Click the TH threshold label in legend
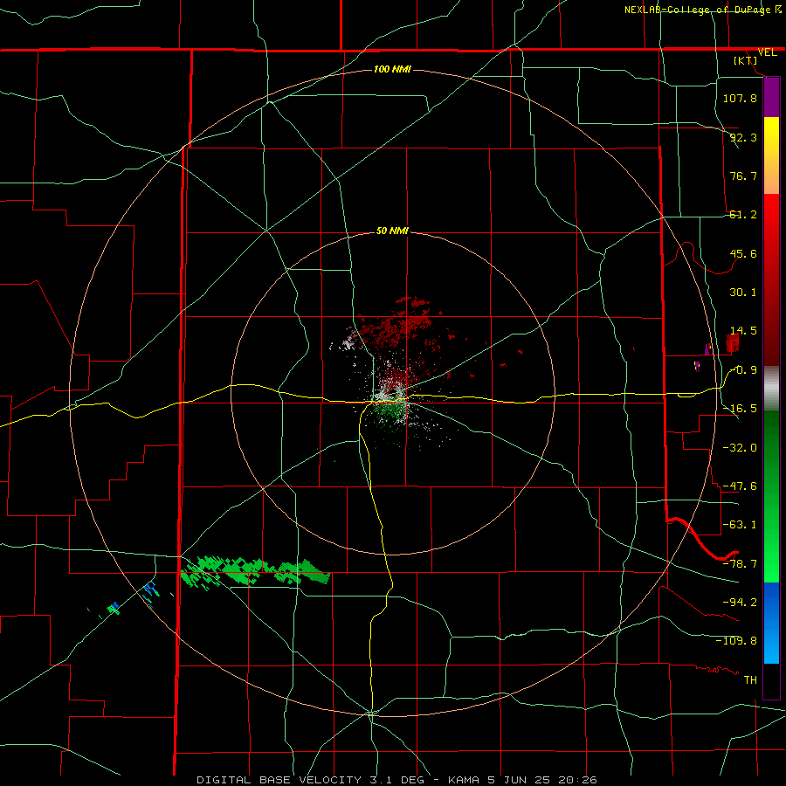The height and width of the screenshot is (786, 786). click(750, 679)
